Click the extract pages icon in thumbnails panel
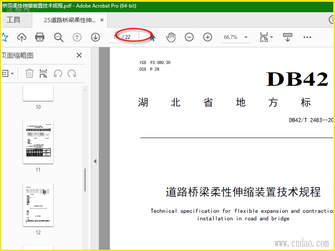This screenshot has height=251, width=335. [44, 74]
